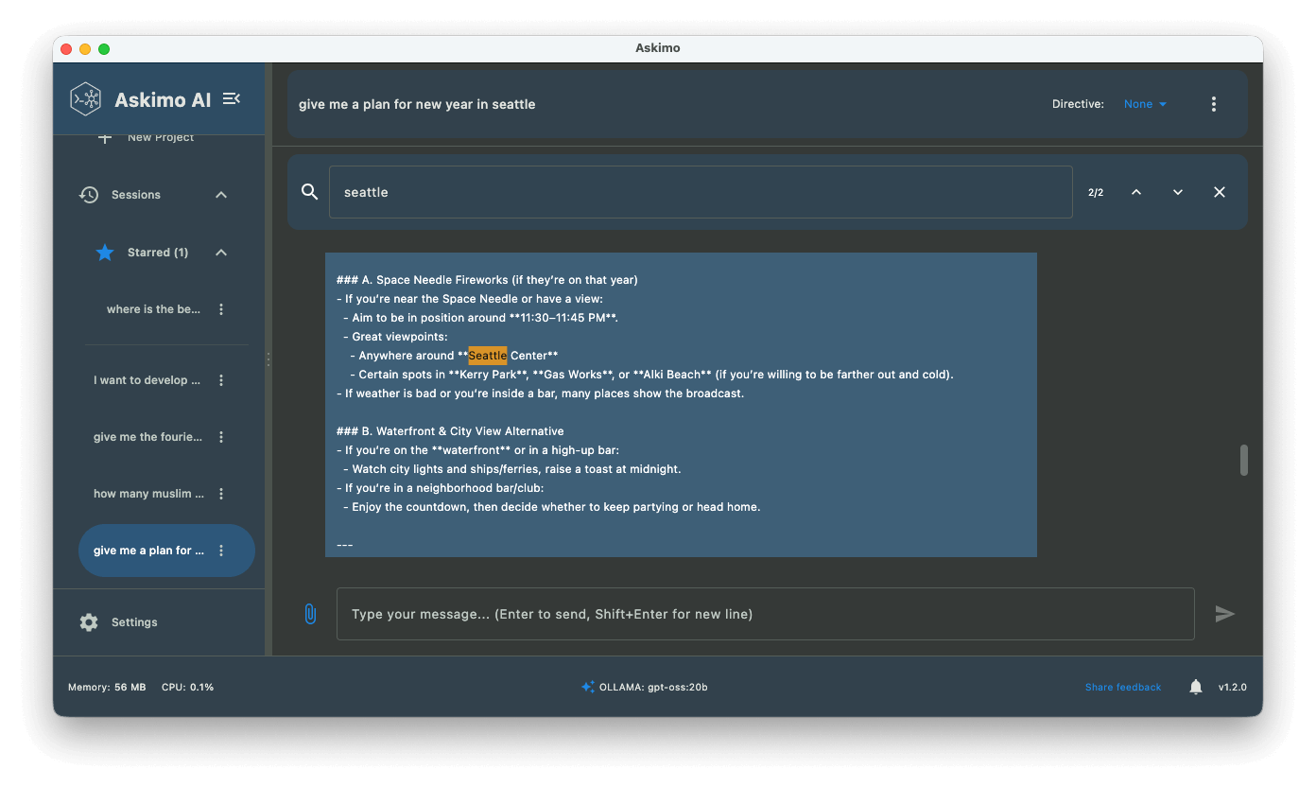1316x787 pixels.
Task: Close the search bar with the X
Action: coord(1219,191)
